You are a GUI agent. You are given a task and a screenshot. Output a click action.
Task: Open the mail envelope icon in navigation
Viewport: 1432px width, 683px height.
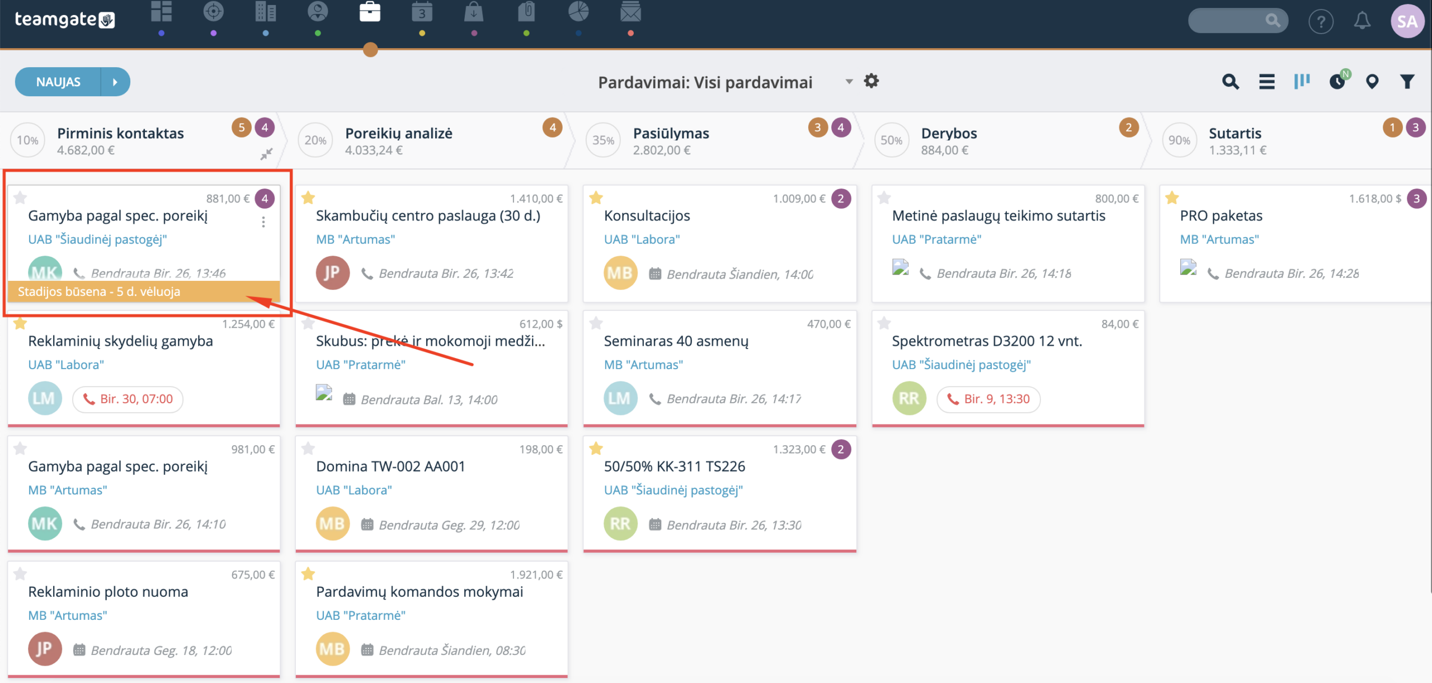click(630, 12)
